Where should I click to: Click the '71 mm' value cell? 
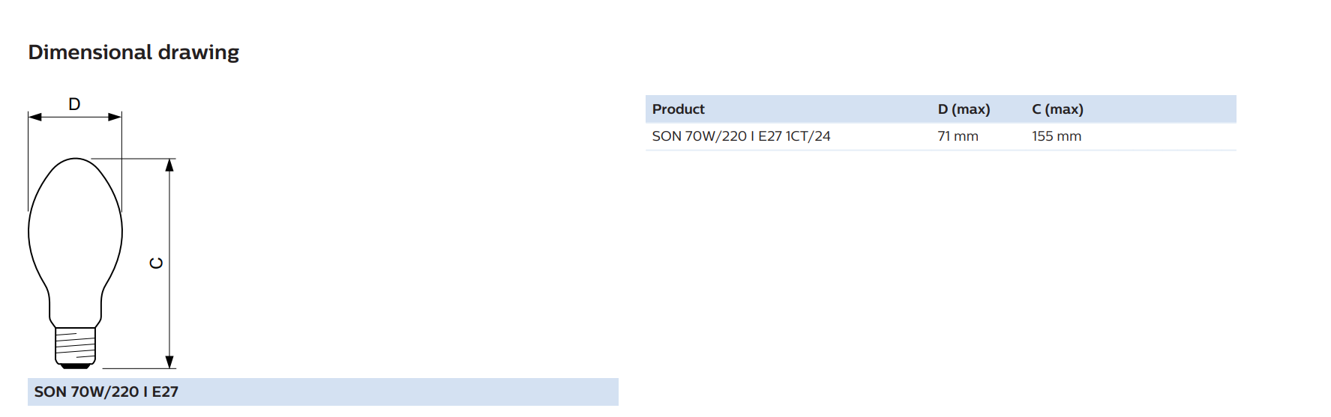click(958, 136)
